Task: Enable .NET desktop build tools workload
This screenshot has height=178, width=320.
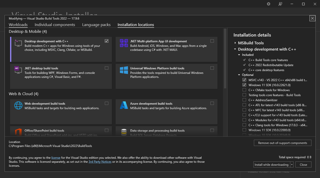Action: click(x=107, y=68)
